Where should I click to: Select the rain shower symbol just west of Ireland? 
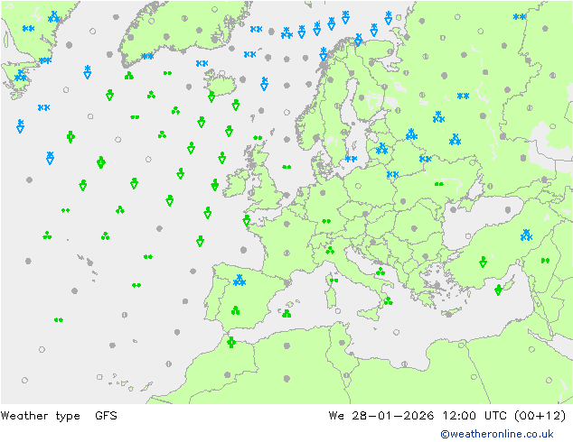[x=215, y=185]
